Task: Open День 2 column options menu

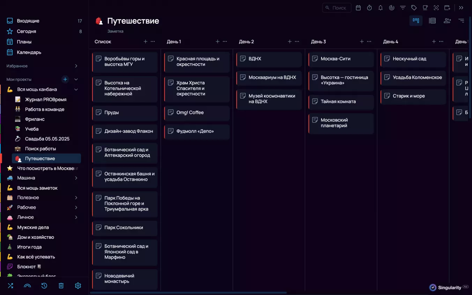Action: pos(297,42)
